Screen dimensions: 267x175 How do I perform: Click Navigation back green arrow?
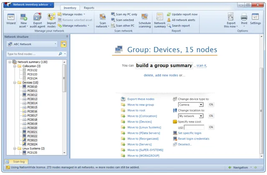pyautogui.click(x=230, y=167)
